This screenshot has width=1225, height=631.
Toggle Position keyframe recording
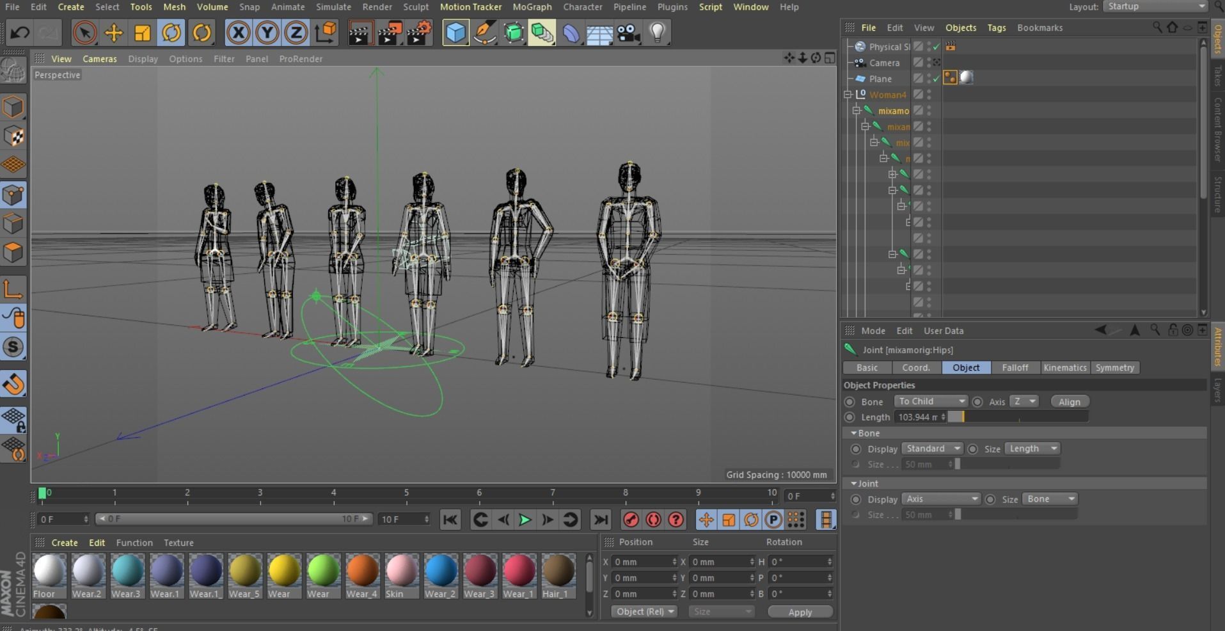[x=706, y=520]
